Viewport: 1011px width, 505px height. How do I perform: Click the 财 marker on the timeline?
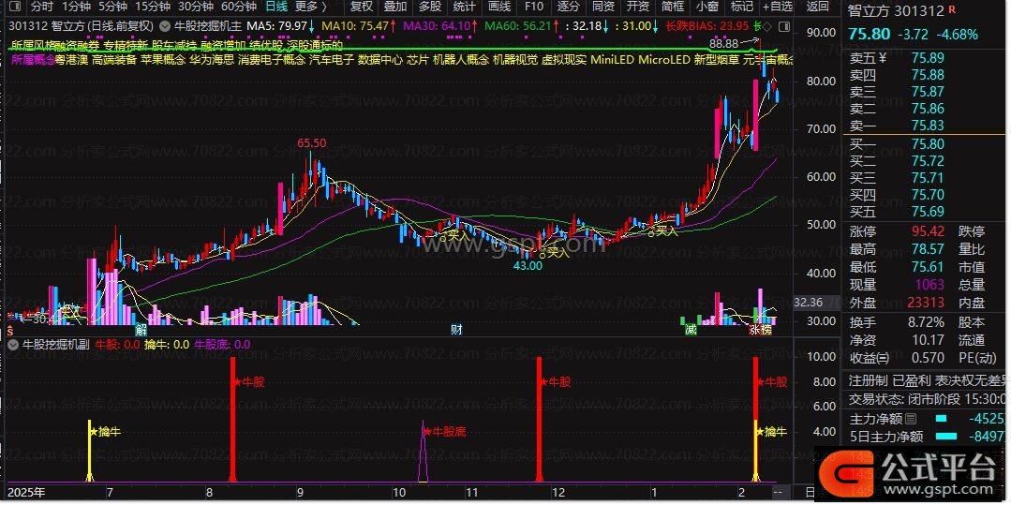456,329
